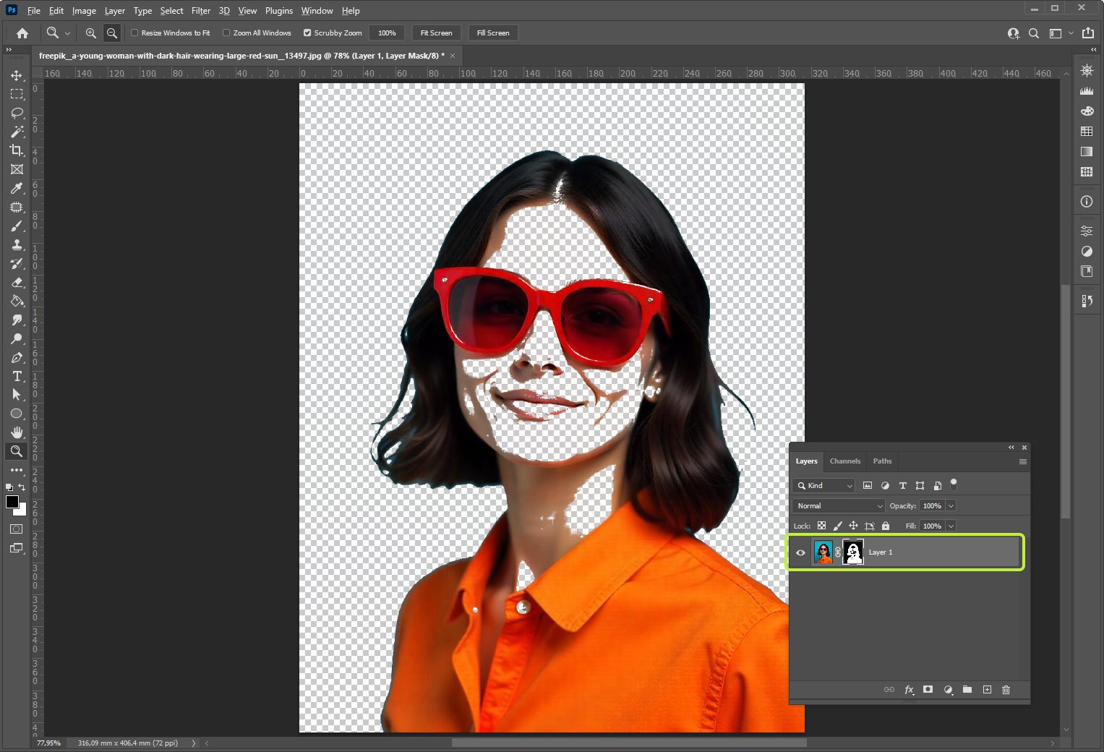This screenshot has width=1104, height=752.
Task: Toggle the layer filter on/off switch
Action: [954, 484]
